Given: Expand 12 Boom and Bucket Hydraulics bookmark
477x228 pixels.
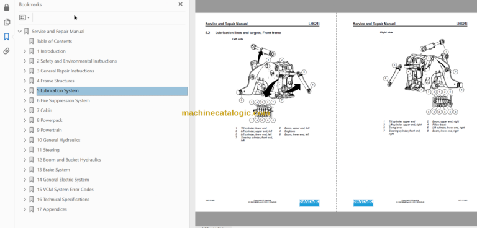Looking at the screenshot, I should coord(25,160).
